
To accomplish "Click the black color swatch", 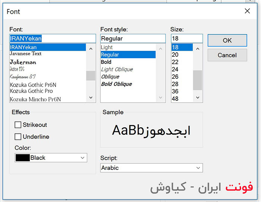I will click(x=23, y=158).
